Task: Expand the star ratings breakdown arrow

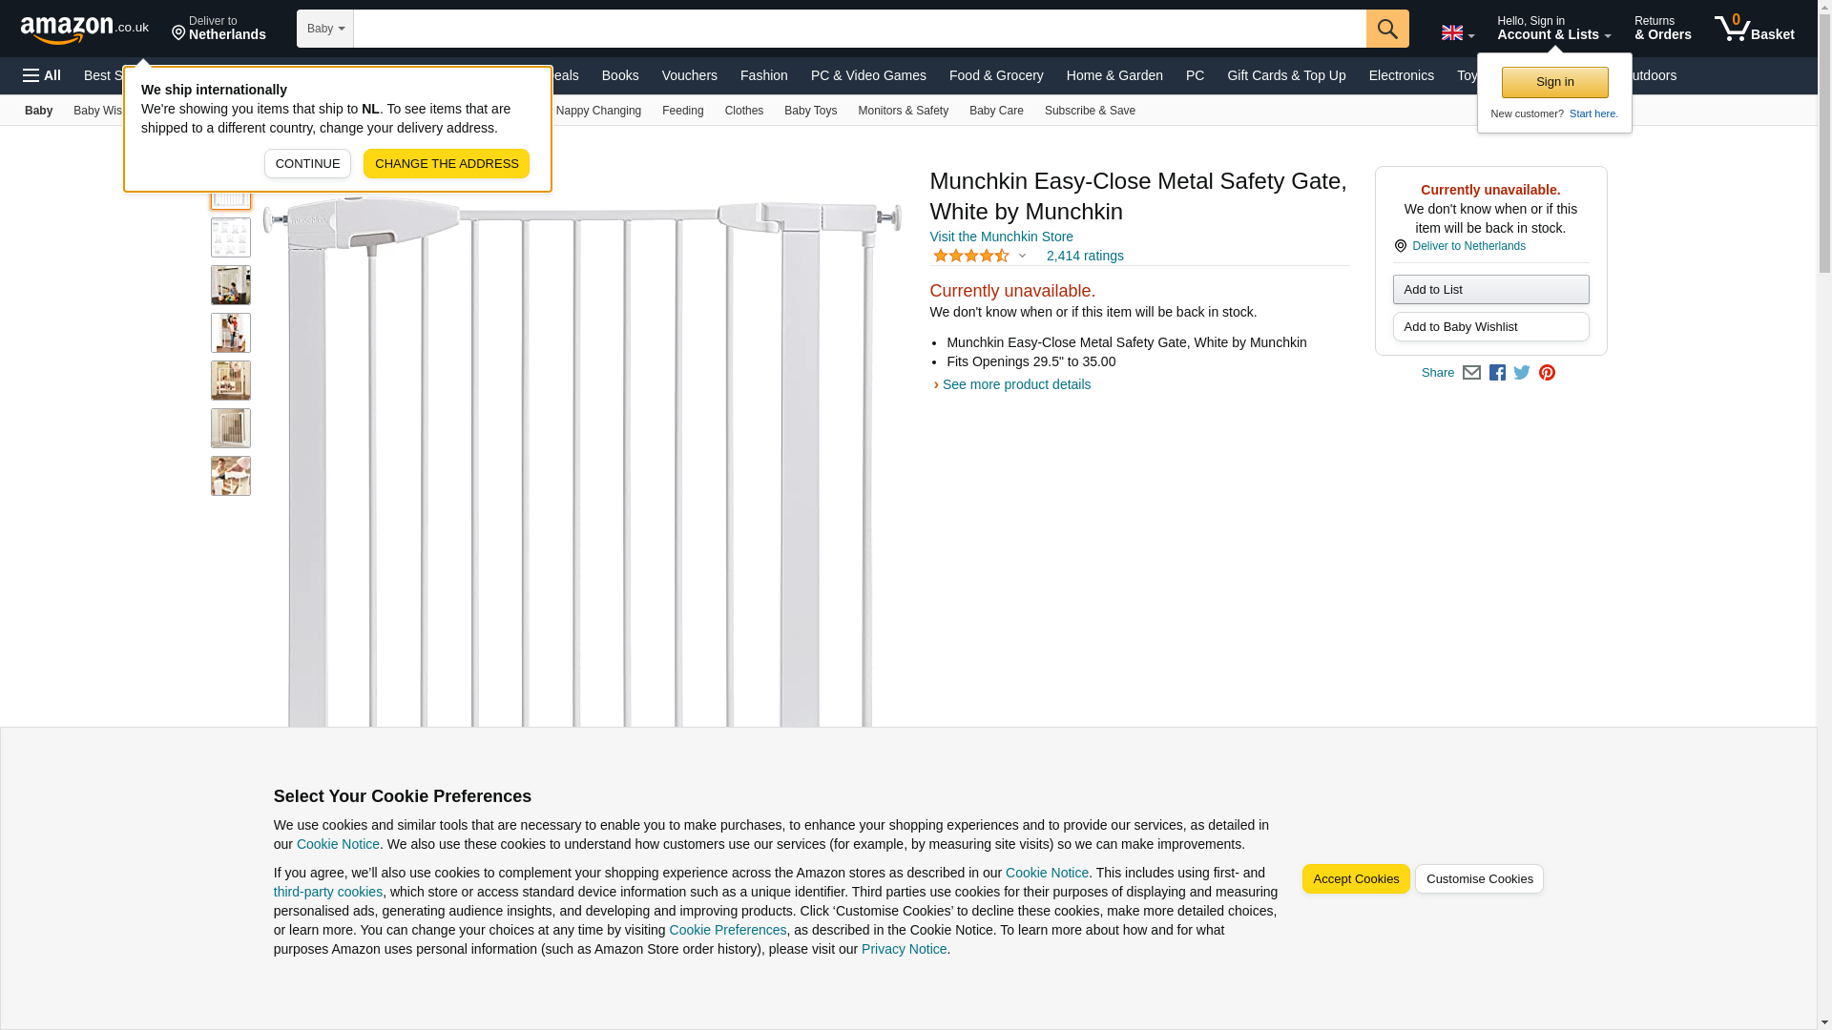Action: coord(1022,256)
